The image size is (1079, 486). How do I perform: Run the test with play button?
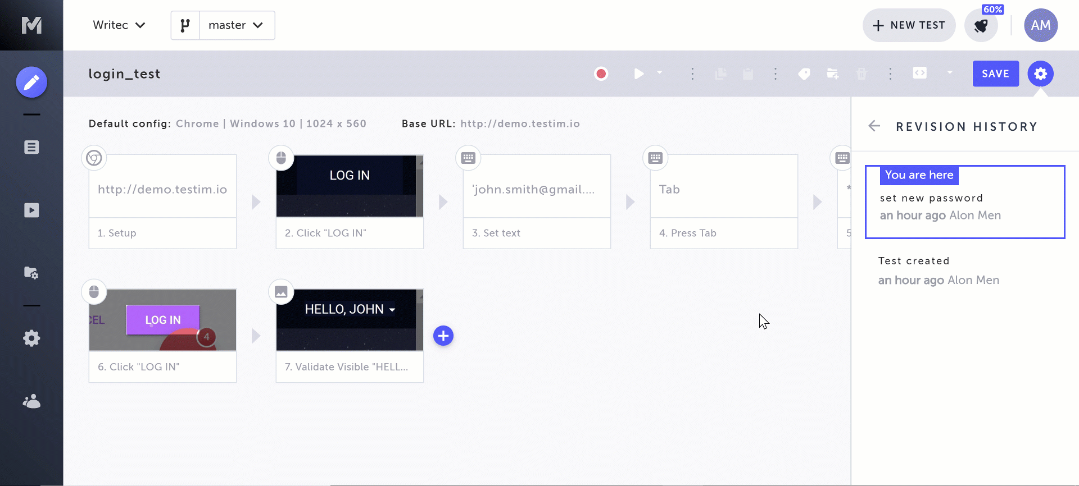click(x=639, y=74)
